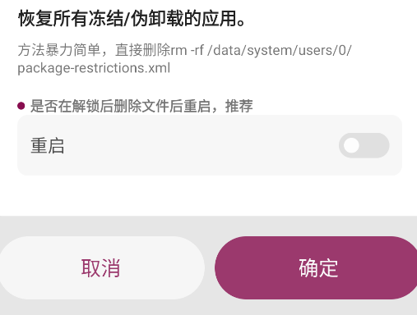
Task: Toggle the 重启 switch on
Action: (364, 145)
